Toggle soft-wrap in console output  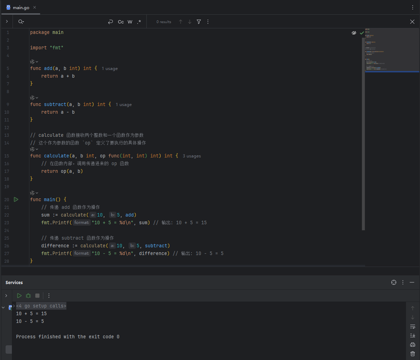(413, 326)
